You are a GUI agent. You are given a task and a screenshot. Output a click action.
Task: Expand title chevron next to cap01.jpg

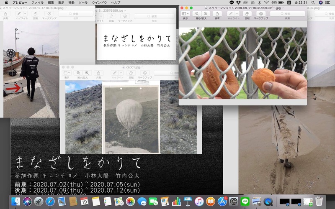pos(142,67)
